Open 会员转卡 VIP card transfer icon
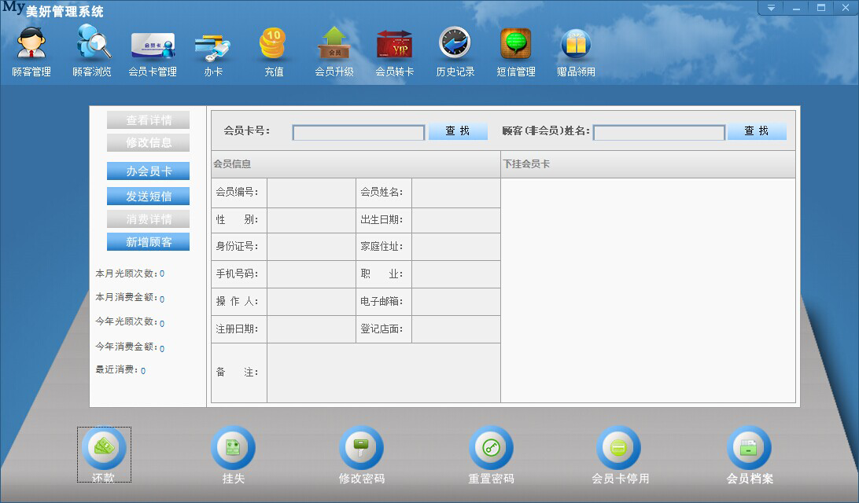 click(x=394, y=52)
